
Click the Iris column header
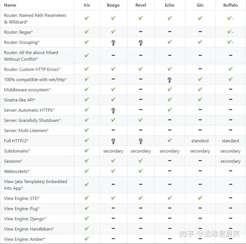[87, 5]
